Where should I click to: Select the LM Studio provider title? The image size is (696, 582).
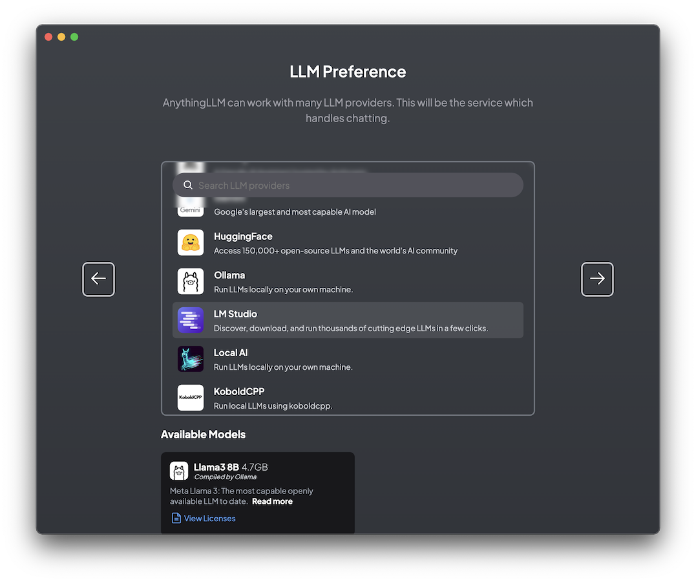tap(235, 314)
